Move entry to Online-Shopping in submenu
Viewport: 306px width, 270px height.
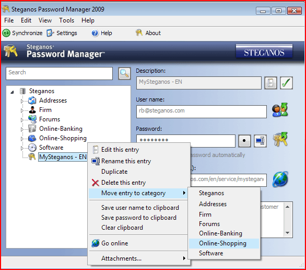(x=224, y=243)
